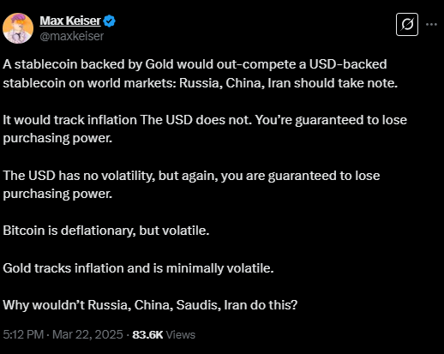Click 'Bitcoin is deflationary, but volatile' line

pyautogui.click(x=106, y=231)
